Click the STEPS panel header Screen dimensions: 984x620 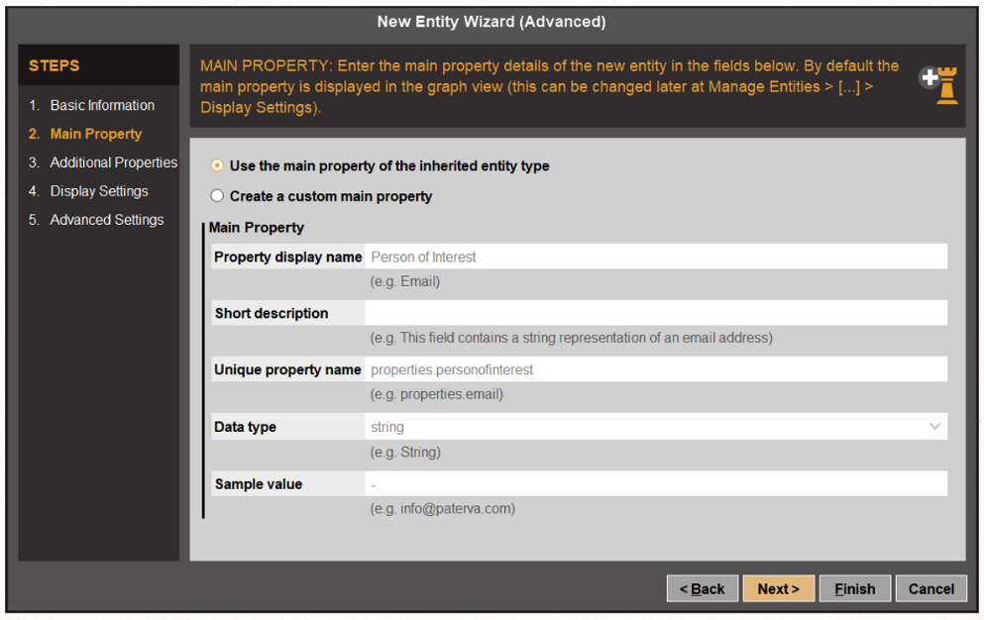[x=98, y=65]
